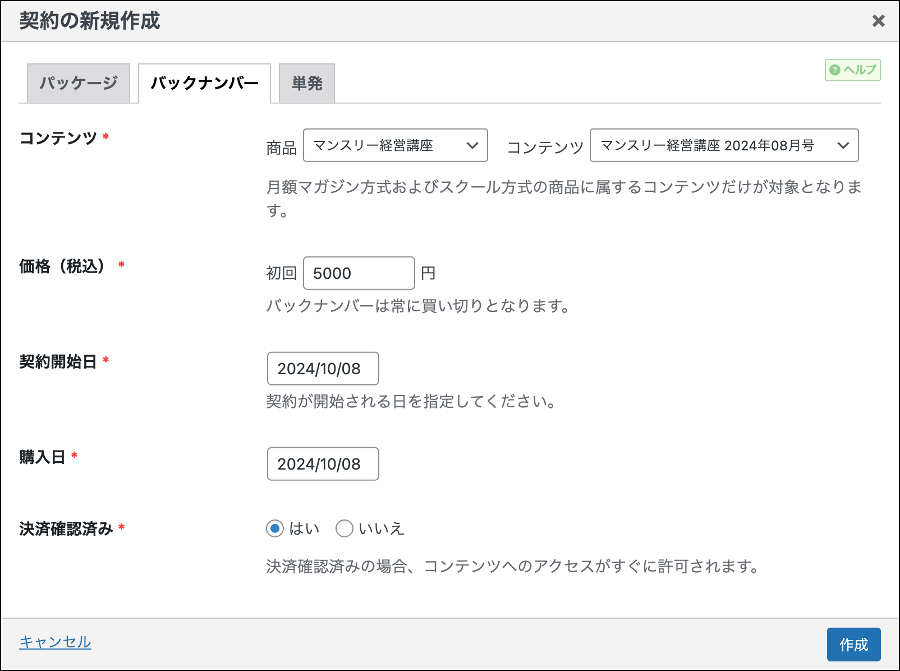Open the 単発 tab
Viewport: 900px width, 671px height.
tap(307, 84)
